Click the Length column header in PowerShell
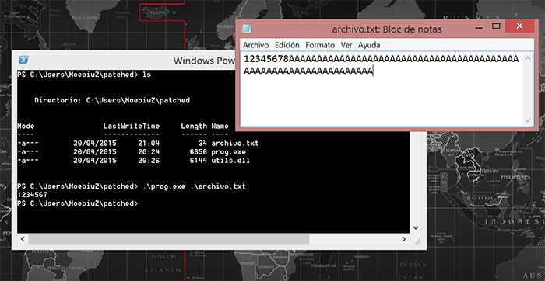This screenshot has height=281, width=545. coord(194,126)
